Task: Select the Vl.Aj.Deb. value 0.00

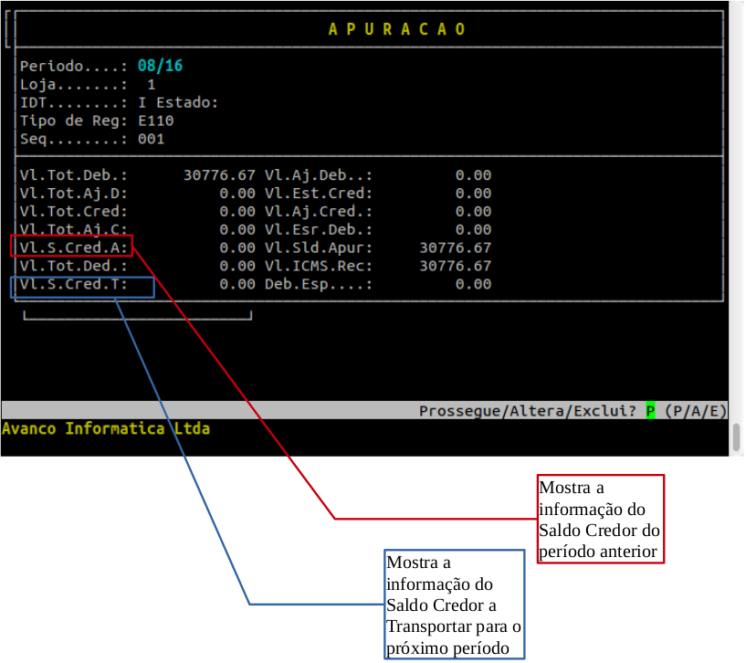Action: click(x=473, y=174)
